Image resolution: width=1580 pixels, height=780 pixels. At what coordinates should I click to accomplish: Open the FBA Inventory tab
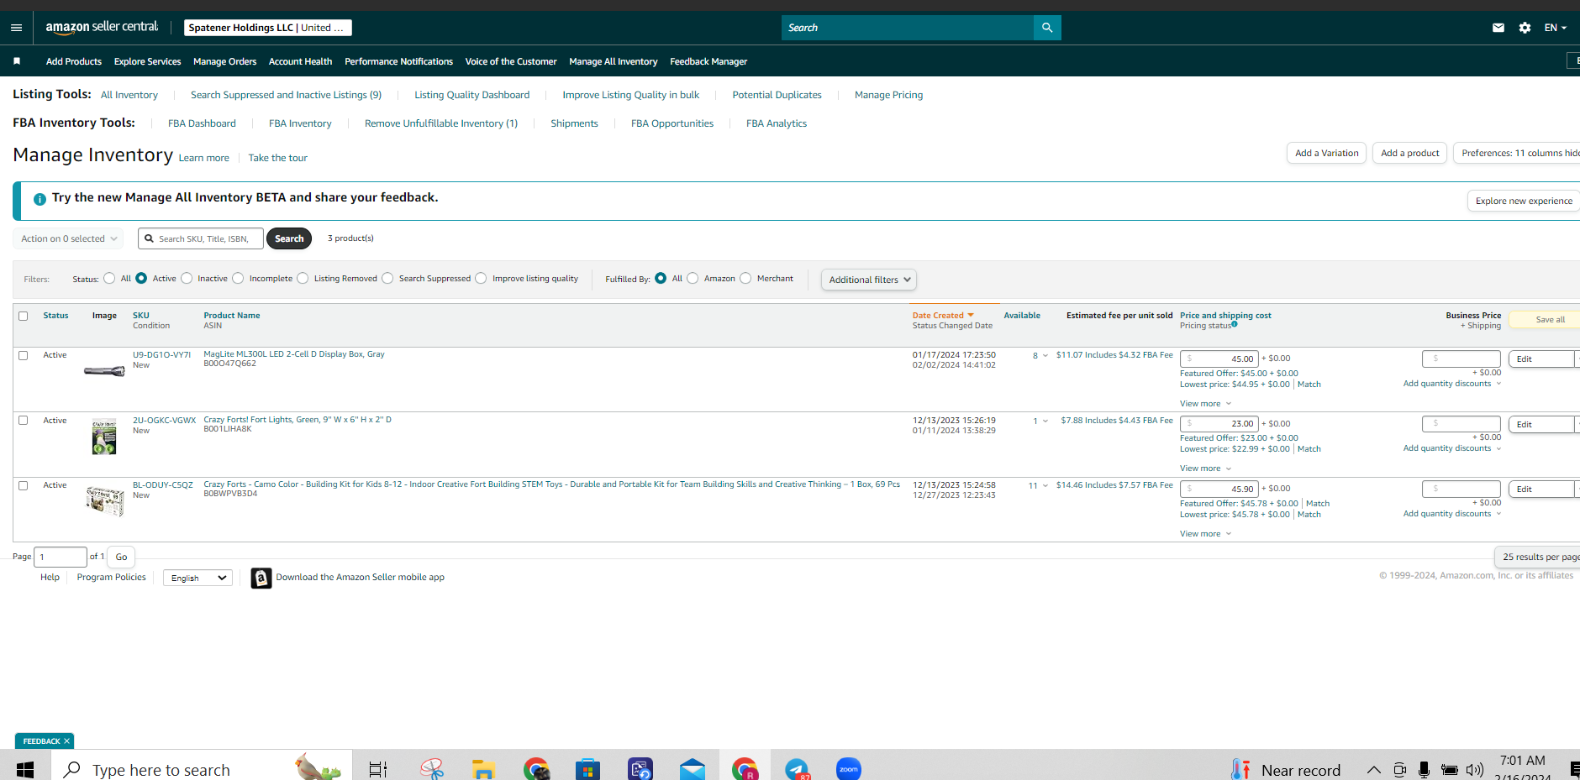(x=300, y=123)
